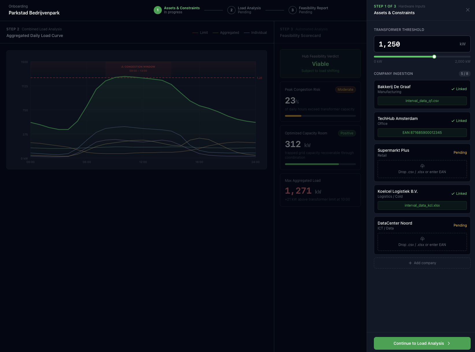This screenshot has height=352, width=475.
Task: Open Feasibility Report step tab
Action: 308,10
